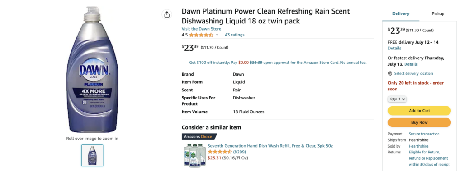Screen dimensions: 463x171
Task: Open the Seventh Generation refill product image
Action: (194, 154)
